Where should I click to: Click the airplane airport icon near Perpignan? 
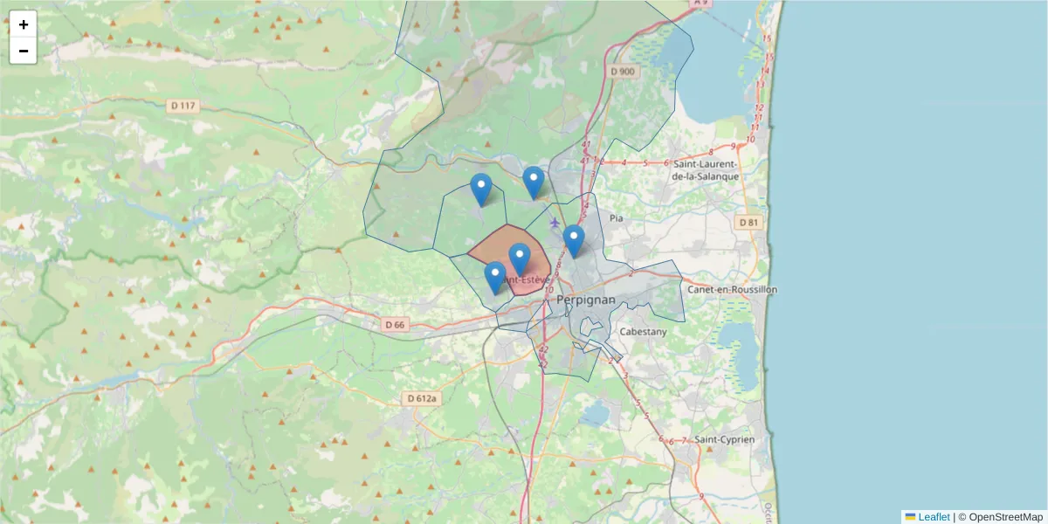[x=556, y=224]
